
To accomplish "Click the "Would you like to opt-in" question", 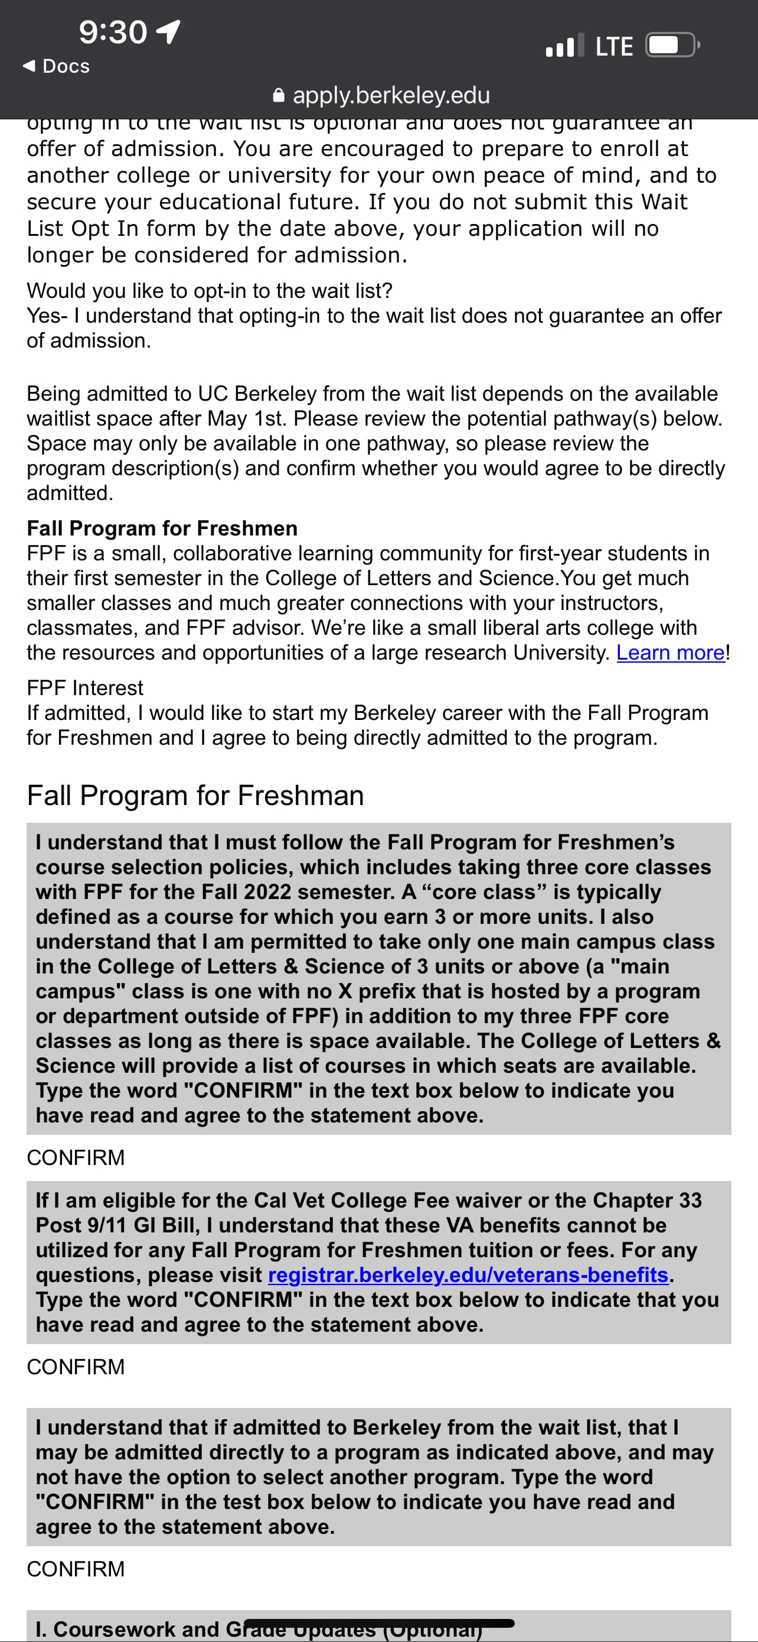I will coord(210,290).
